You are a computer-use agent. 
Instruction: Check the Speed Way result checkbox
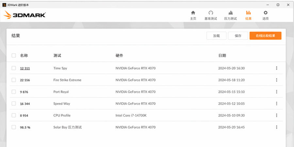14,104
